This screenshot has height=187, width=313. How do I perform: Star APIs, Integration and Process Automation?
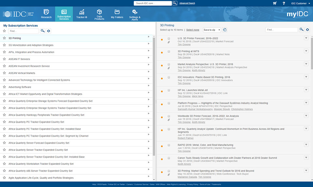(x=4, y=52)
